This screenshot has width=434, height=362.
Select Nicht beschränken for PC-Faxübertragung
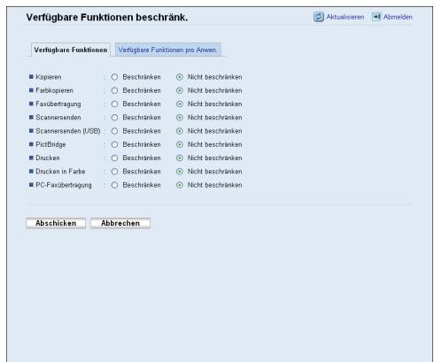pos(180,185)
